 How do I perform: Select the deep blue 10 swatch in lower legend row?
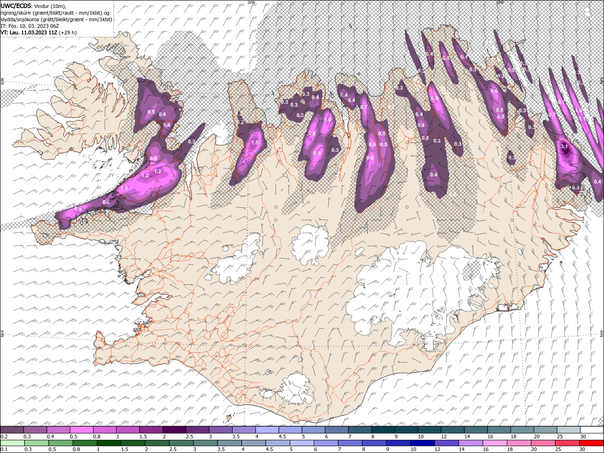pyautogui.click(x=422, y=443)
